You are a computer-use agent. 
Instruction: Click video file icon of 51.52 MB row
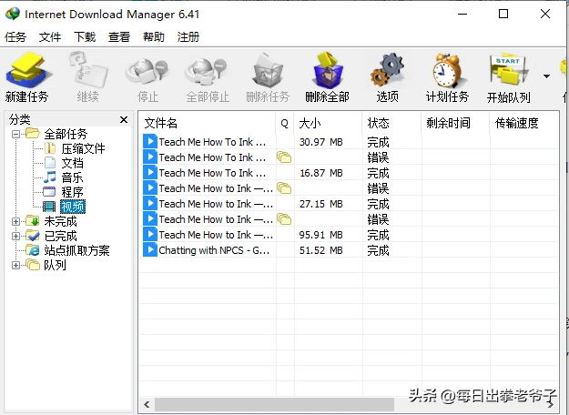(150, 250)
